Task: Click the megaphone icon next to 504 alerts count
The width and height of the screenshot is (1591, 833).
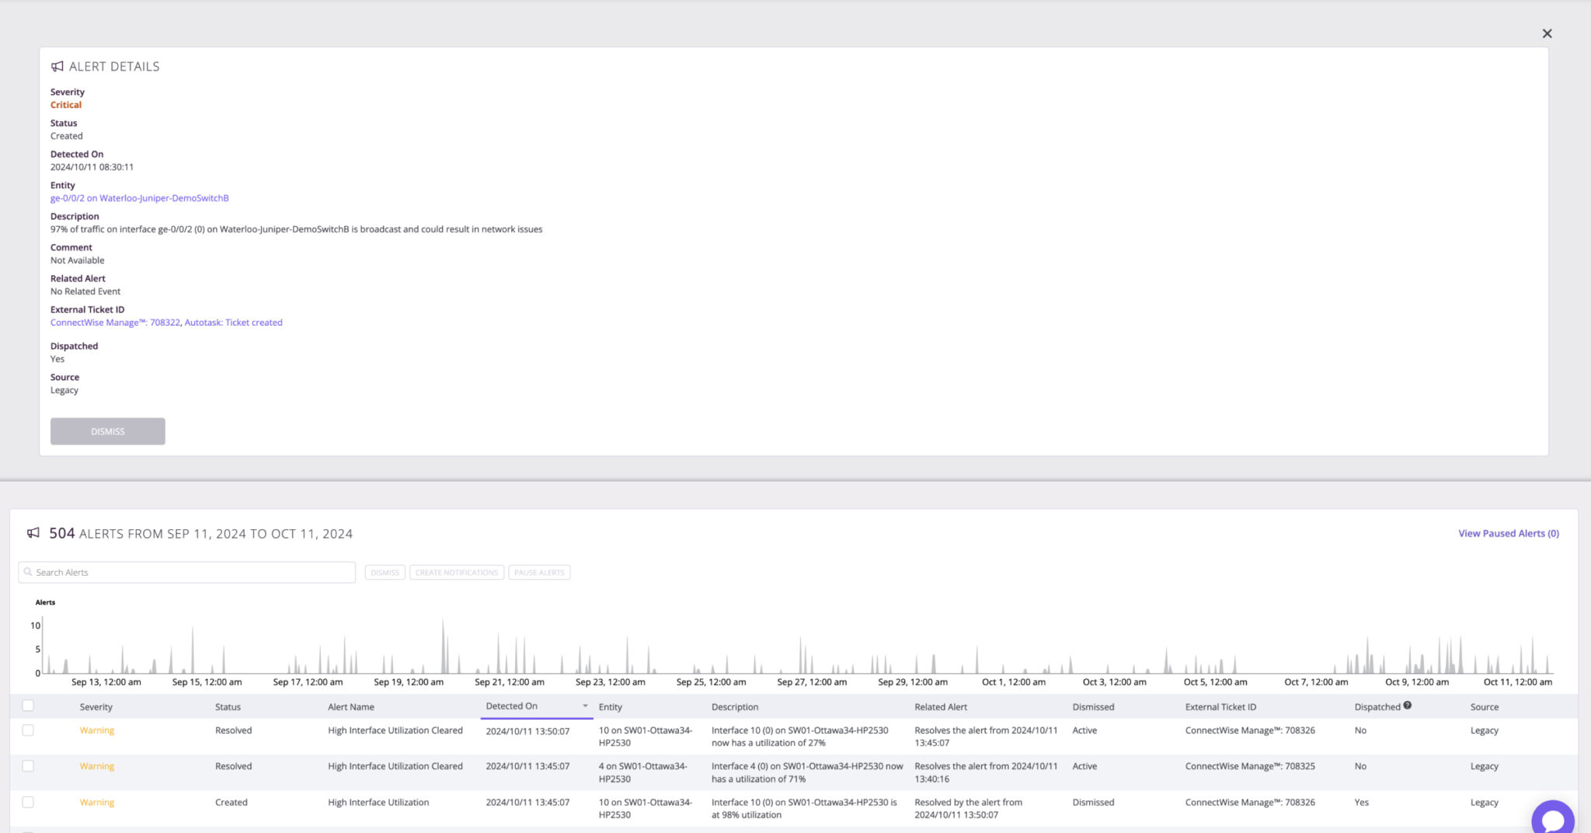Action: [33, 533]
